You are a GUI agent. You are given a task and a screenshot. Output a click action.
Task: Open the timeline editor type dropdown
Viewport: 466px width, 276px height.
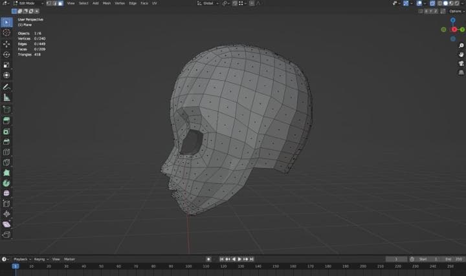point(5,259)
